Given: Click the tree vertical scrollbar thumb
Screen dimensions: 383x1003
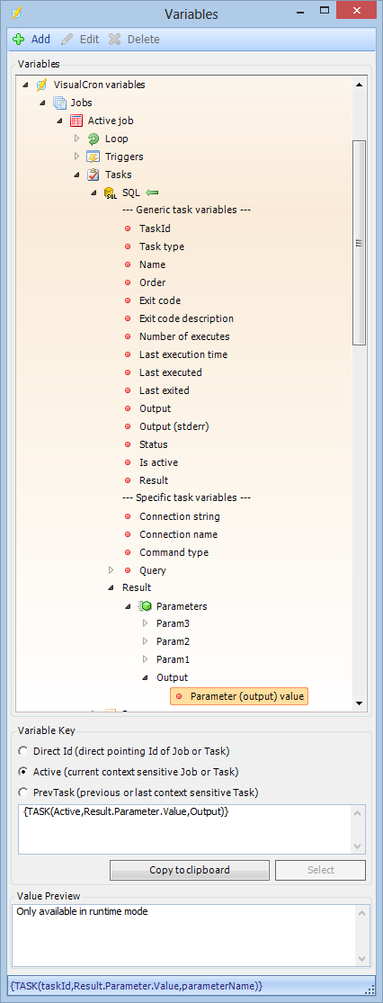Looking at the screenshot, I should click(x=359, y=243).
